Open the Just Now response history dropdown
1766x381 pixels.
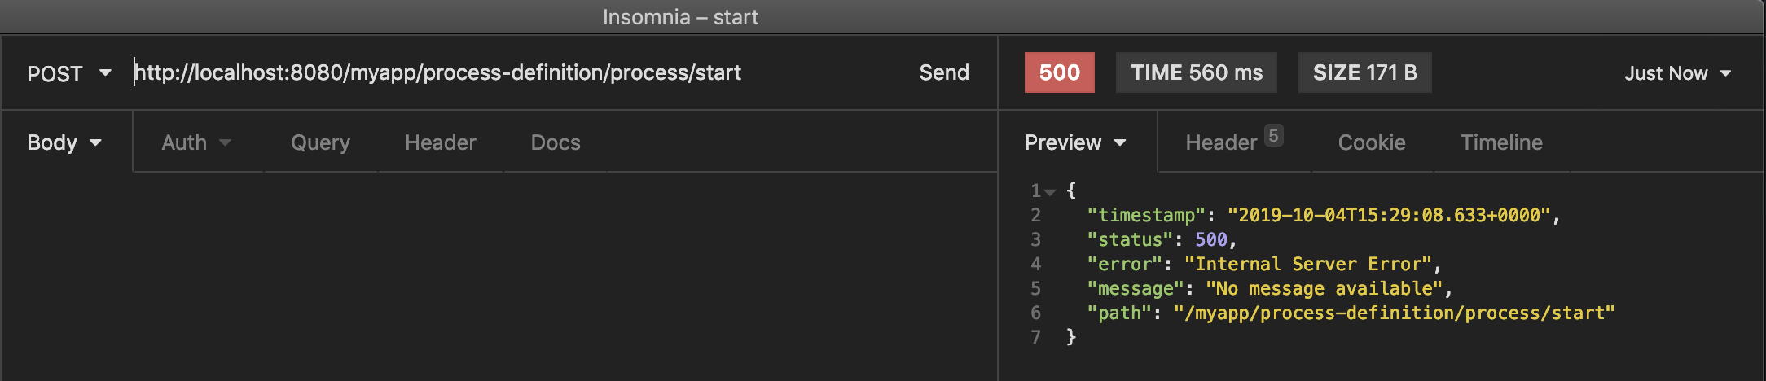(x=1678, y=73)
